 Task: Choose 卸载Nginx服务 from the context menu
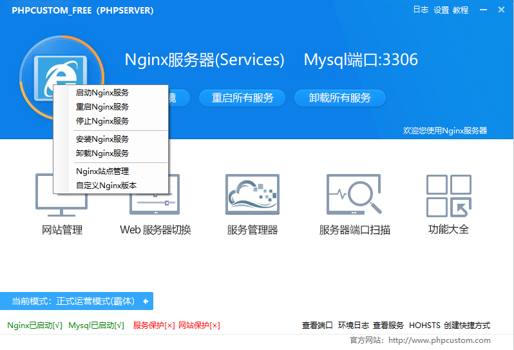pyautogui.click(x=111, y=153)
